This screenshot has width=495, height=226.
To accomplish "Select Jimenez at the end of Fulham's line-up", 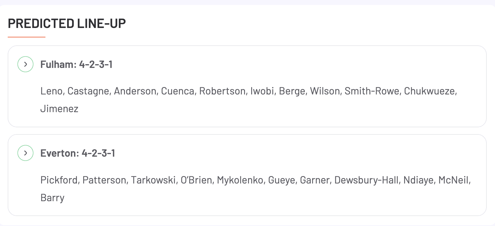I will 59,108.
